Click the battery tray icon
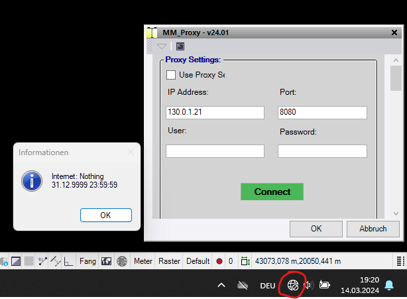This screenshot has height=299, width=407. [324, 284]
